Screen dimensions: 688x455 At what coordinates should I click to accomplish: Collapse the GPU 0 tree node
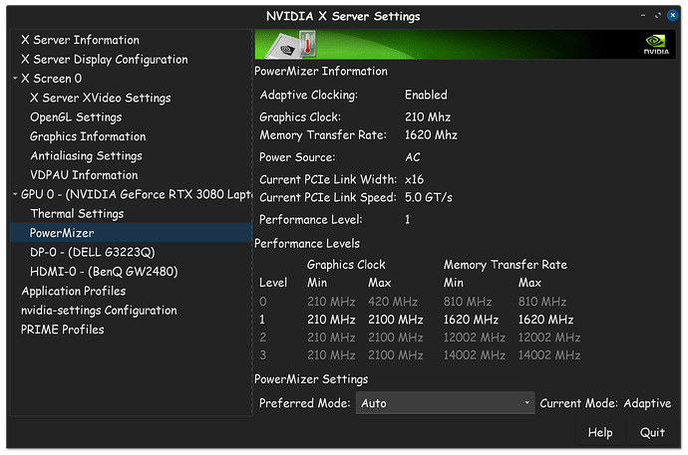coord(15,194)
